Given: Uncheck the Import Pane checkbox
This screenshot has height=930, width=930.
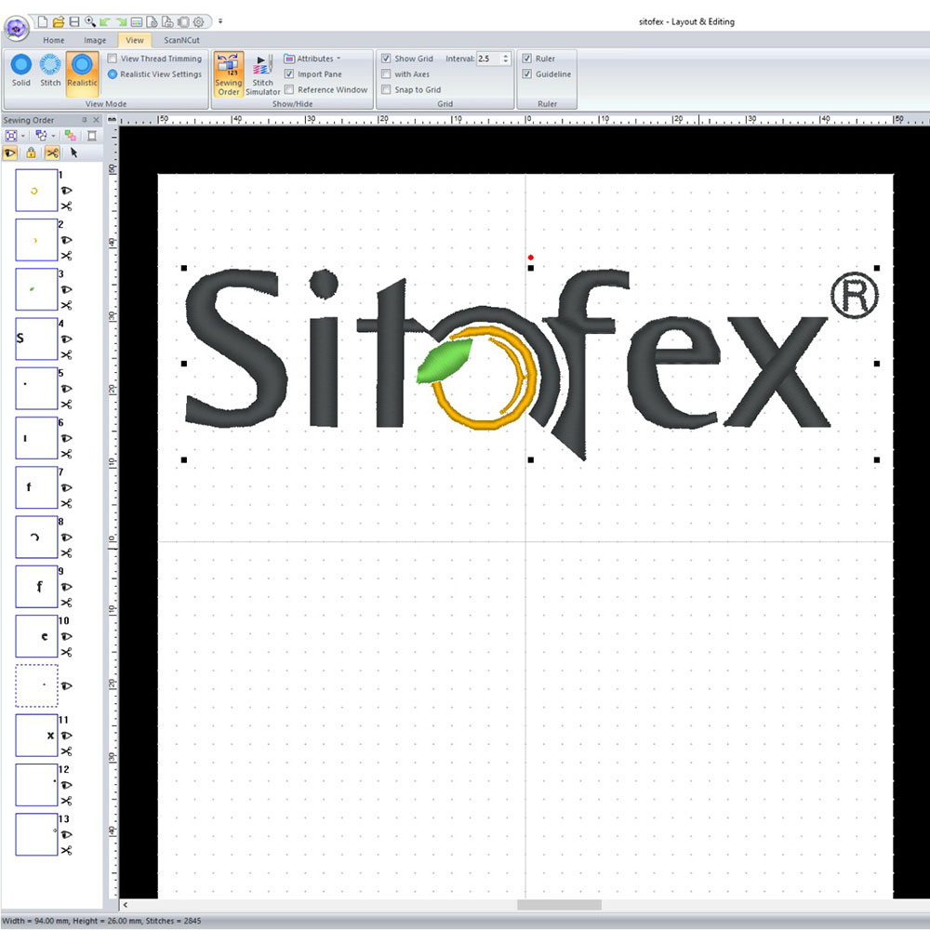Looking at the screenshot, I should point(289,74).
